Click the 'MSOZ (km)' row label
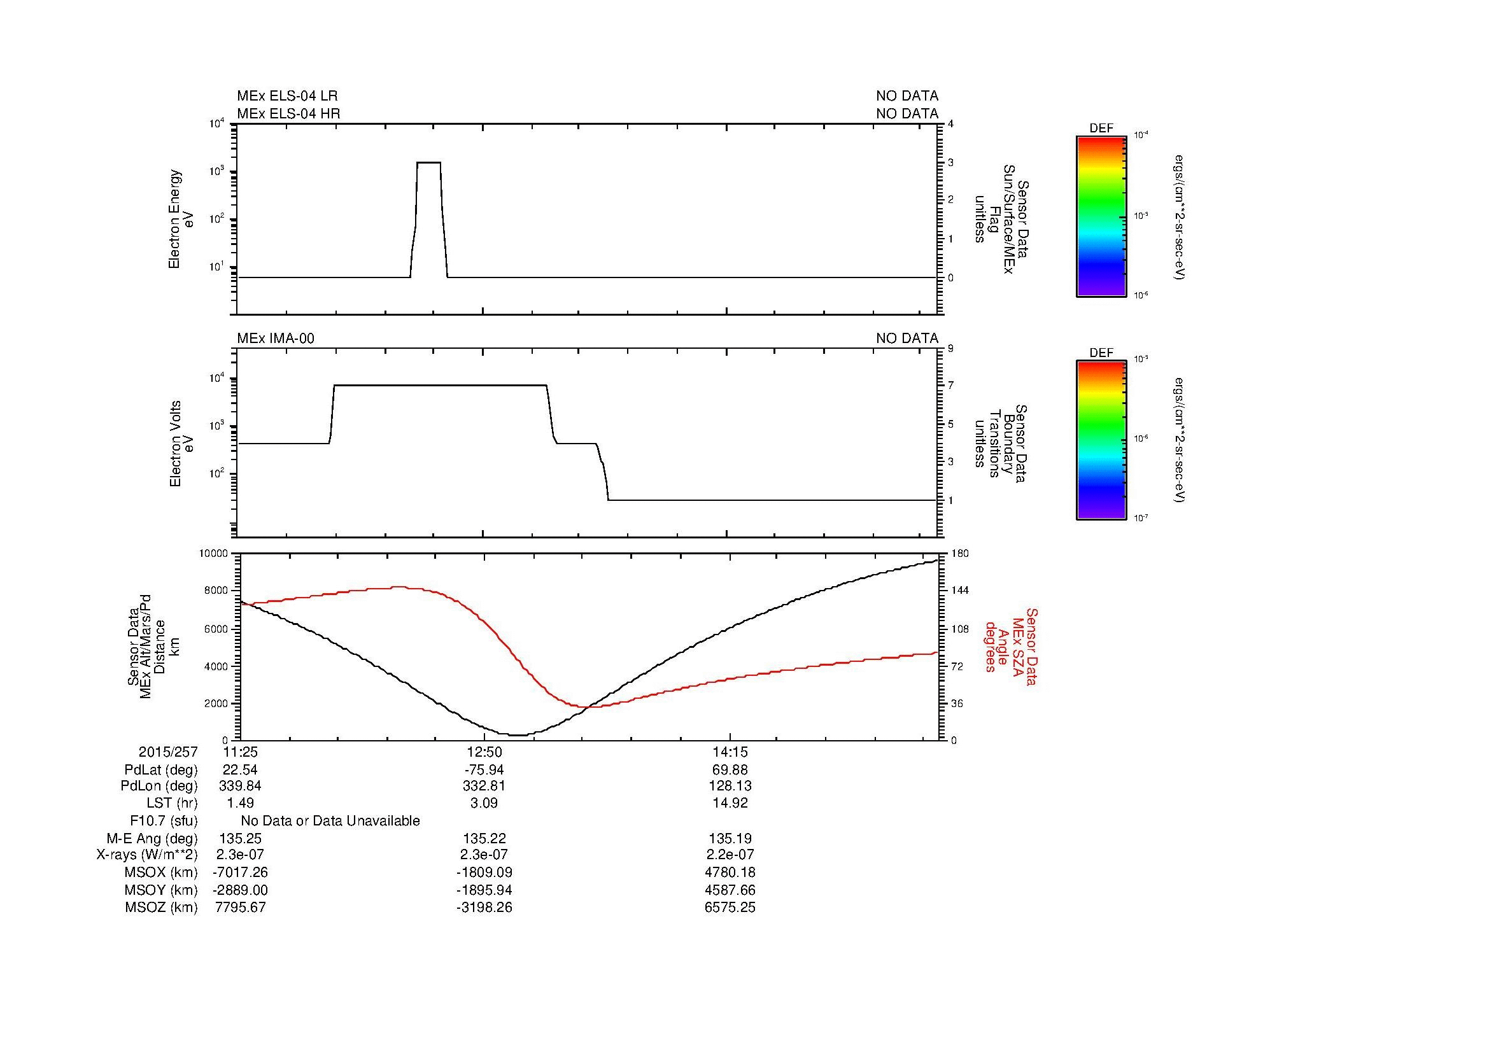The width and height of the screenshot is (1489, 1052). pos(161,908)
